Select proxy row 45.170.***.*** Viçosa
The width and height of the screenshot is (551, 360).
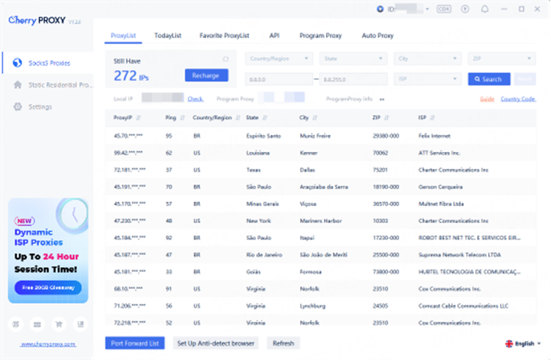(321, 204)
